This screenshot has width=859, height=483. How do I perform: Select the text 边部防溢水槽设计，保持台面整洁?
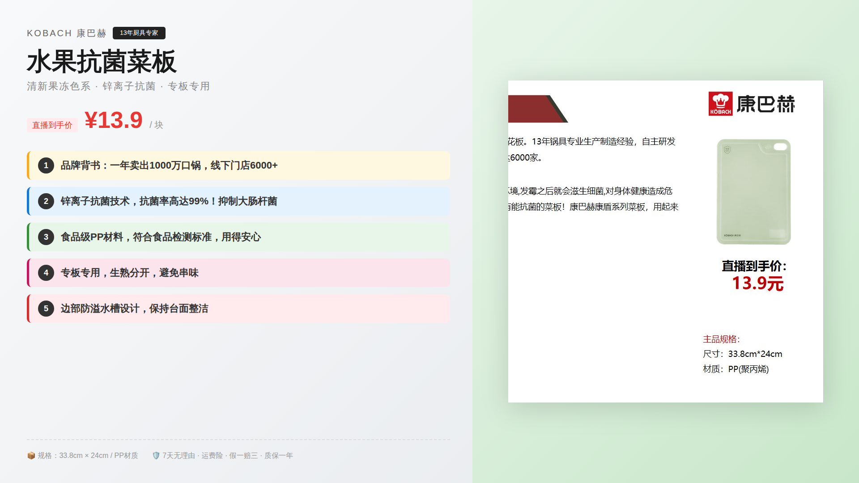coord(135,309)
